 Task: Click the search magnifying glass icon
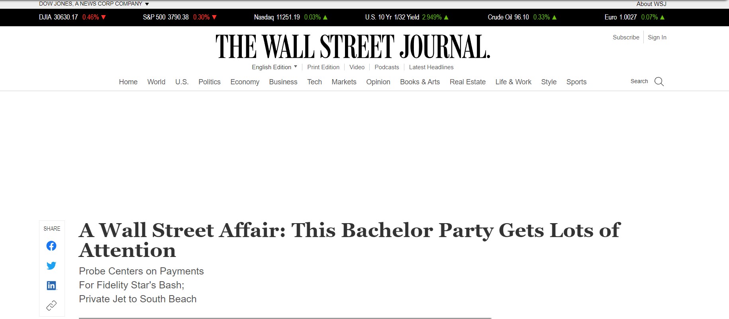tap(659, 82)
